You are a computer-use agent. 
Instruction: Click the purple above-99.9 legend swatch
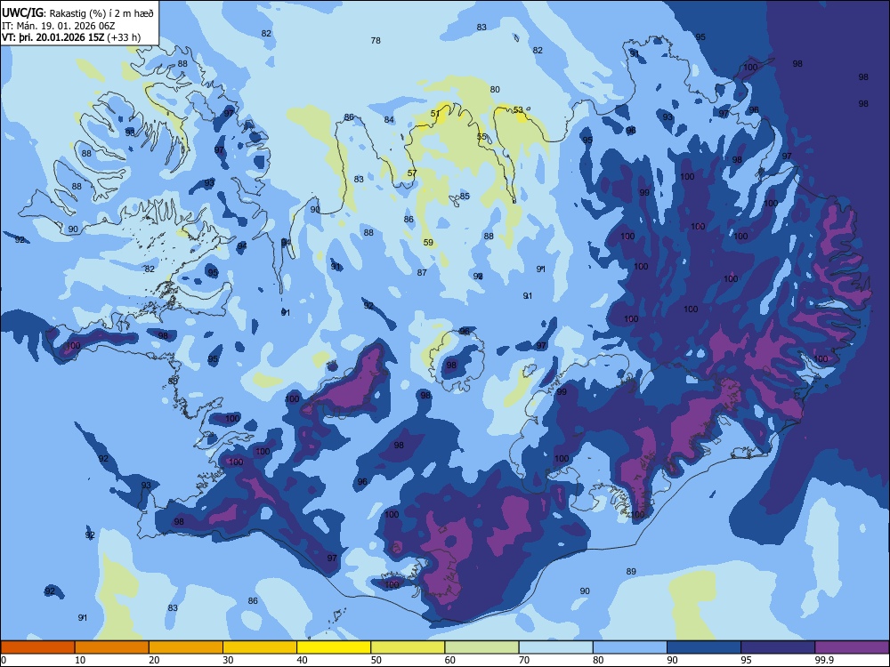pos(852,647)
